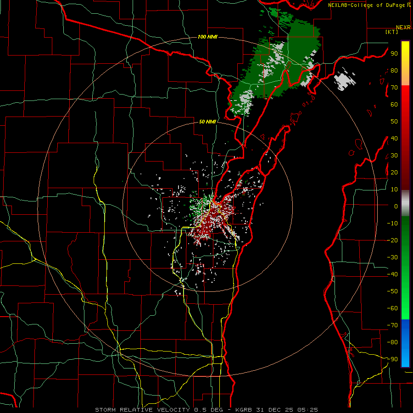The image size is (413, 413).
Task: Click the -30 knot scale label
Action: tap(392, 257)
